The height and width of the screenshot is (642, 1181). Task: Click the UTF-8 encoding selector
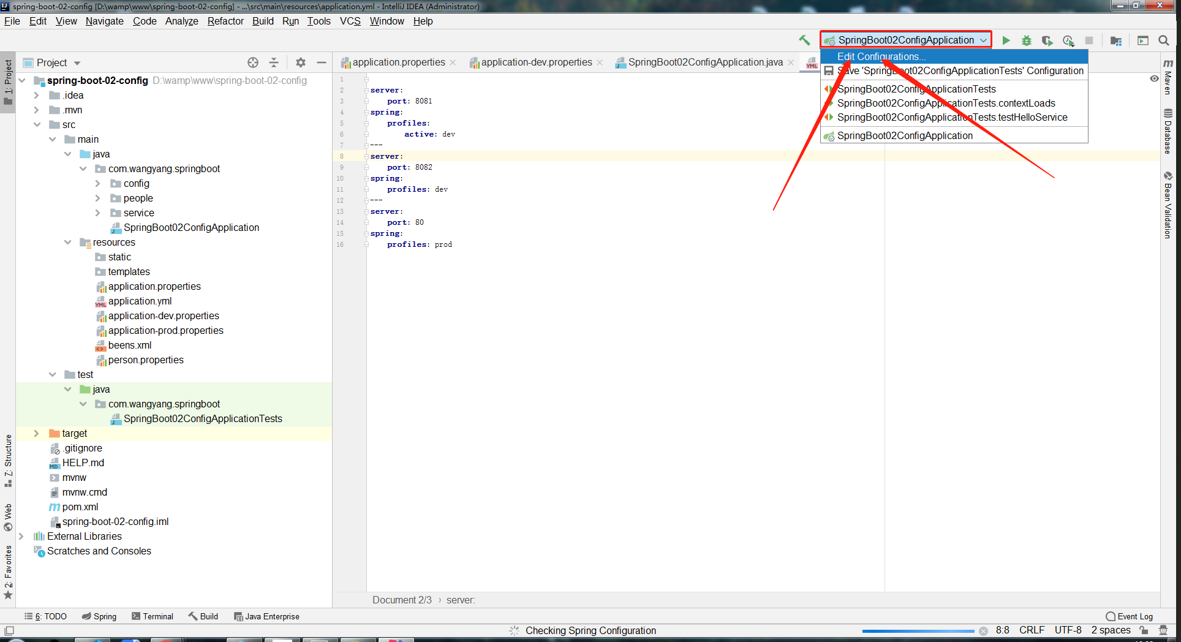pos(1068,630)
